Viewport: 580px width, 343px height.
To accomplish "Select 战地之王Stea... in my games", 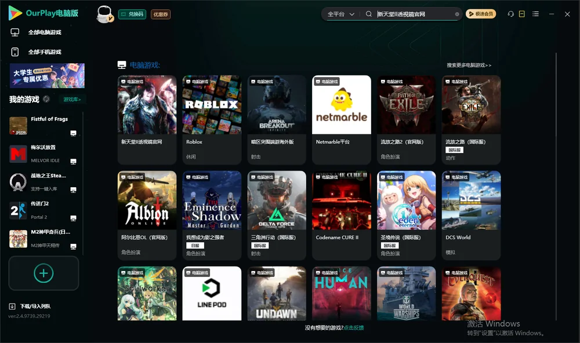I will tap(43, 182).
